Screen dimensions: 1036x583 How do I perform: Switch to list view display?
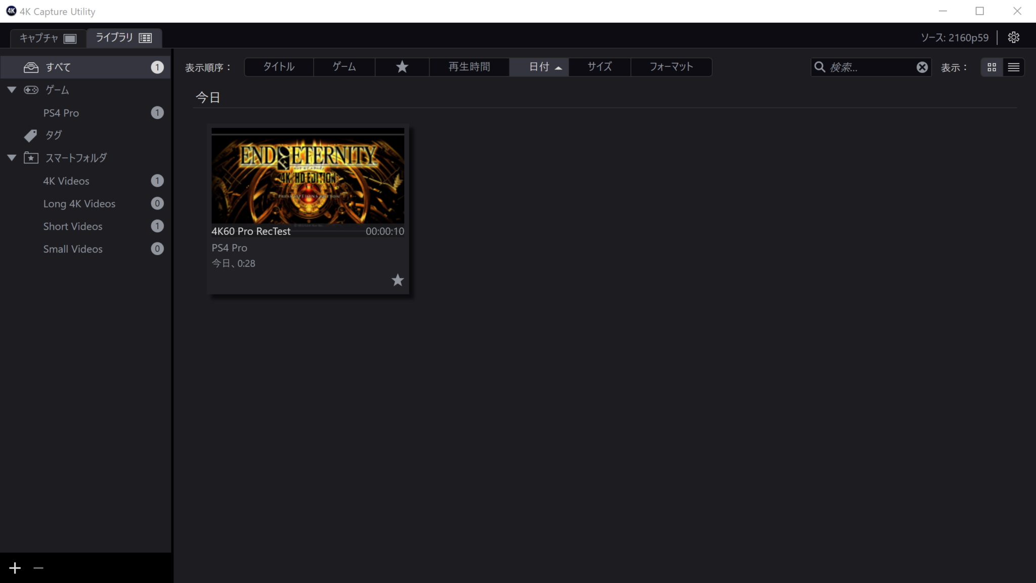coord(1013,67)
